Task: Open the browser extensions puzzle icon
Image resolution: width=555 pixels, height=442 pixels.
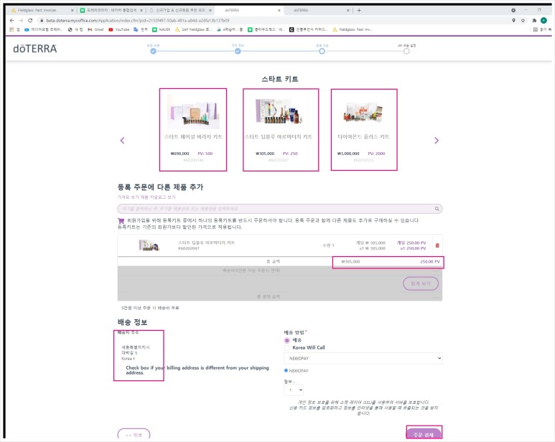Action: 534,21
